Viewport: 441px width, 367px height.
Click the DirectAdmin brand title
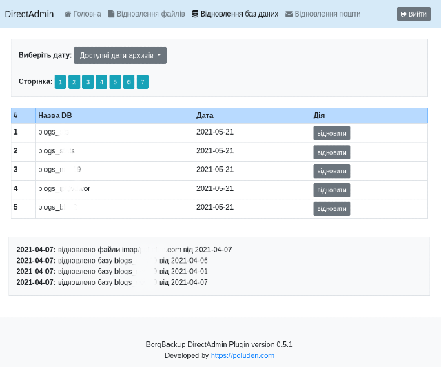click(29, 14)
